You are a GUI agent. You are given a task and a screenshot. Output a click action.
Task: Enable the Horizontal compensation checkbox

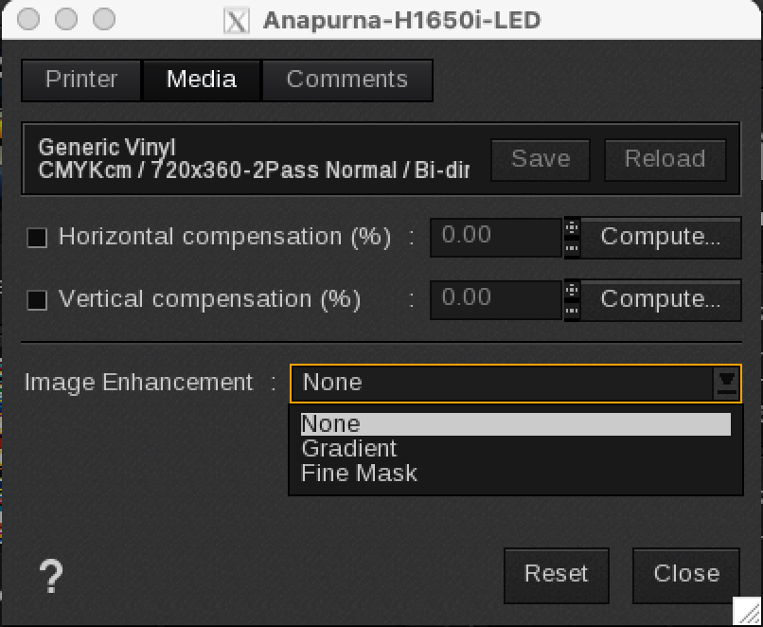37,238
